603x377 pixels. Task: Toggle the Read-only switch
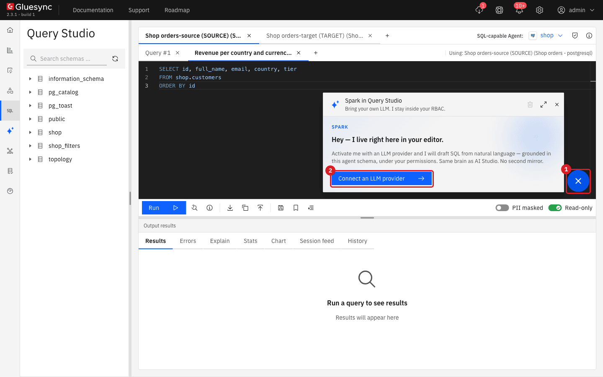(555, 208)
